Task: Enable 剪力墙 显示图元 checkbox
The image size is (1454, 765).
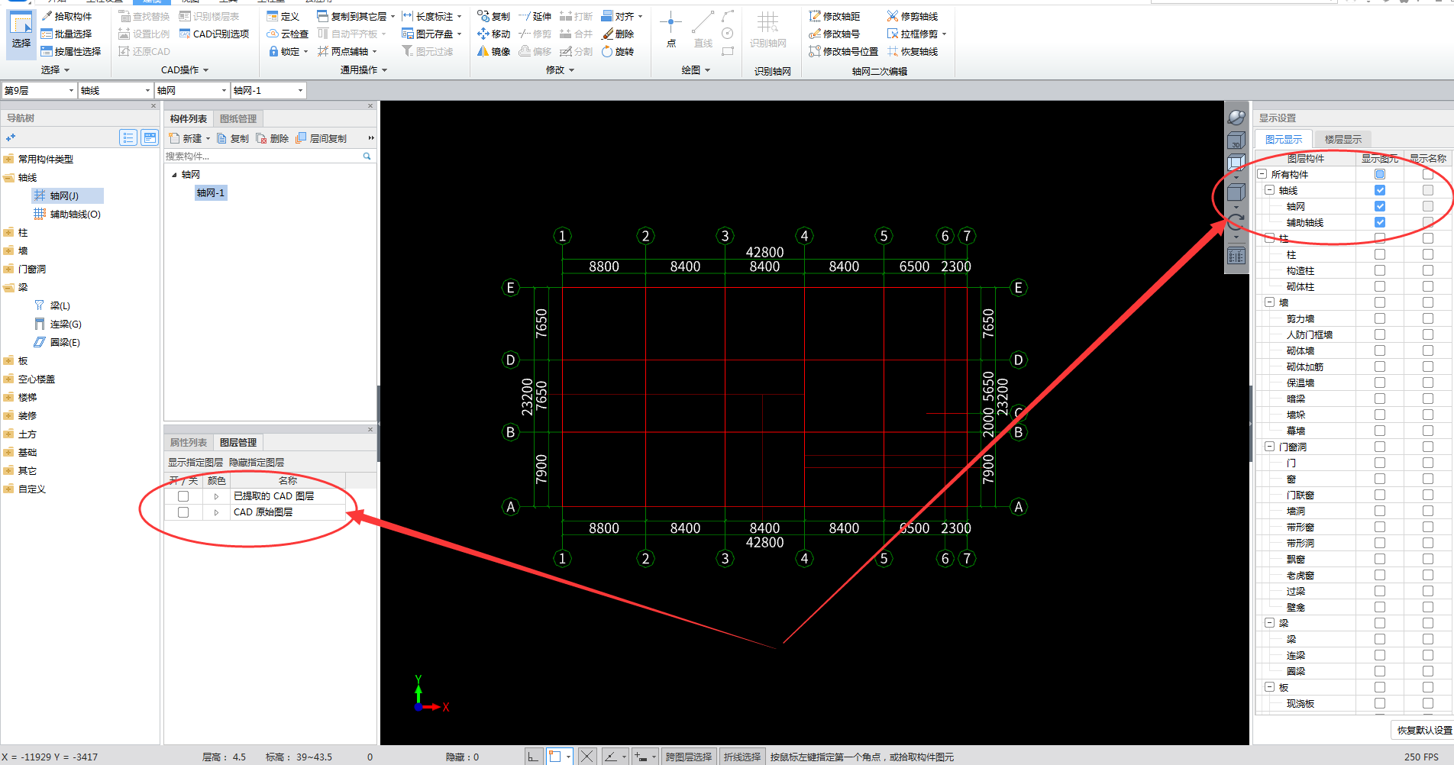Action: [1380, 318]
